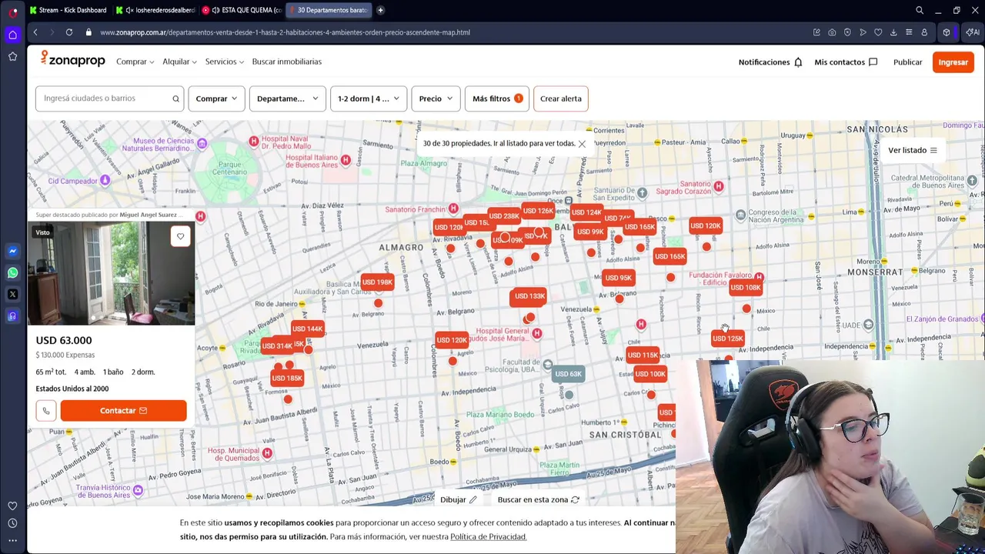This screenshot has width=985, height=554.
Task: Open Mis contactos
Action: pos(846,62)
